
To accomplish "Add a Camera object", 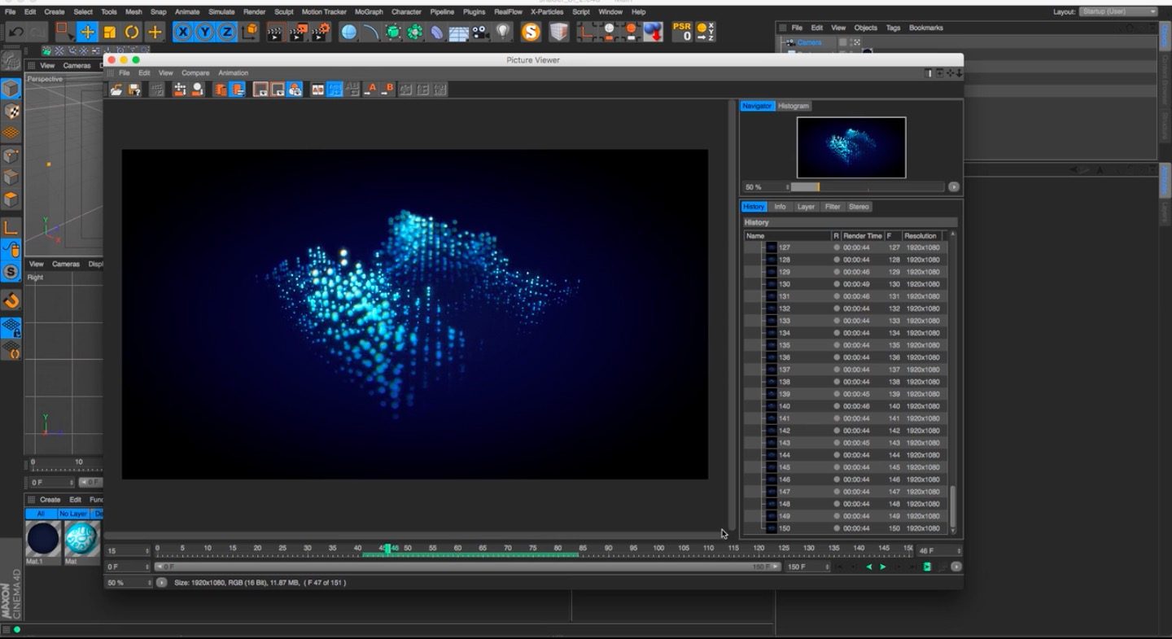I will click(x=481, y=32).
